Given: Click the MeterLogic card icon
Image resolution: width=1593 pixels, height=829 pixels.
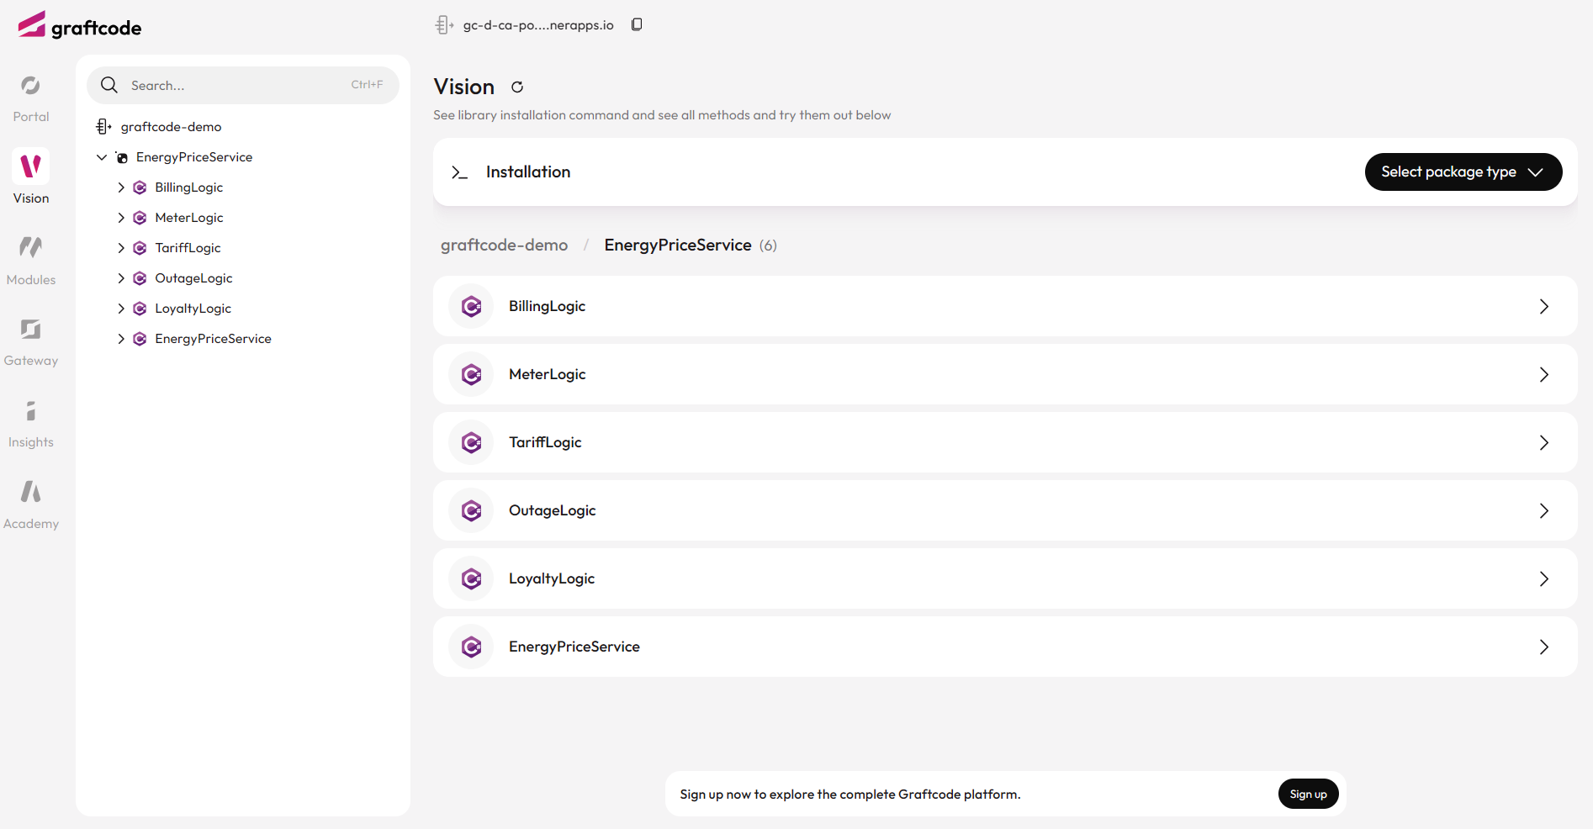Looking at the screenshot, I should coord(471,374).
